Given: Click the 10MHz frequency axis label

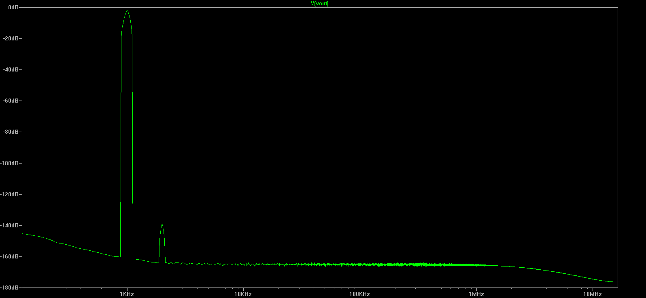Looking at the screenshot, I should click(593, 294).
